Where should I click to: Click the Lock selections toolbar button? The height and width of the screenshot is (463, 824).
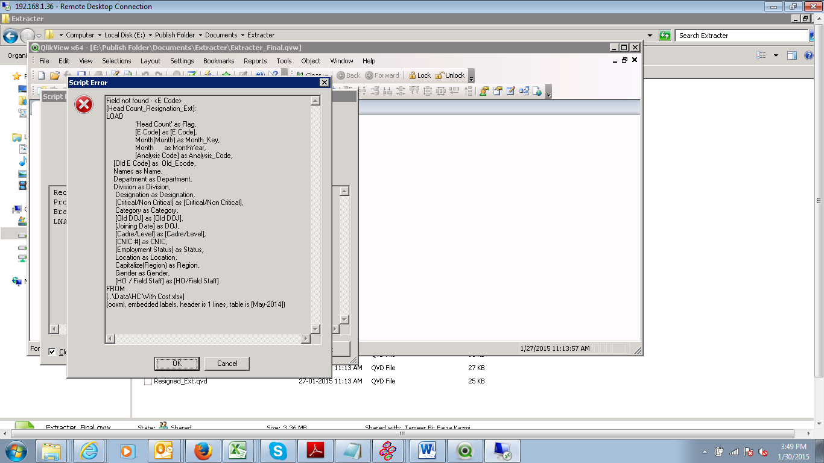[x=419, y=75]
